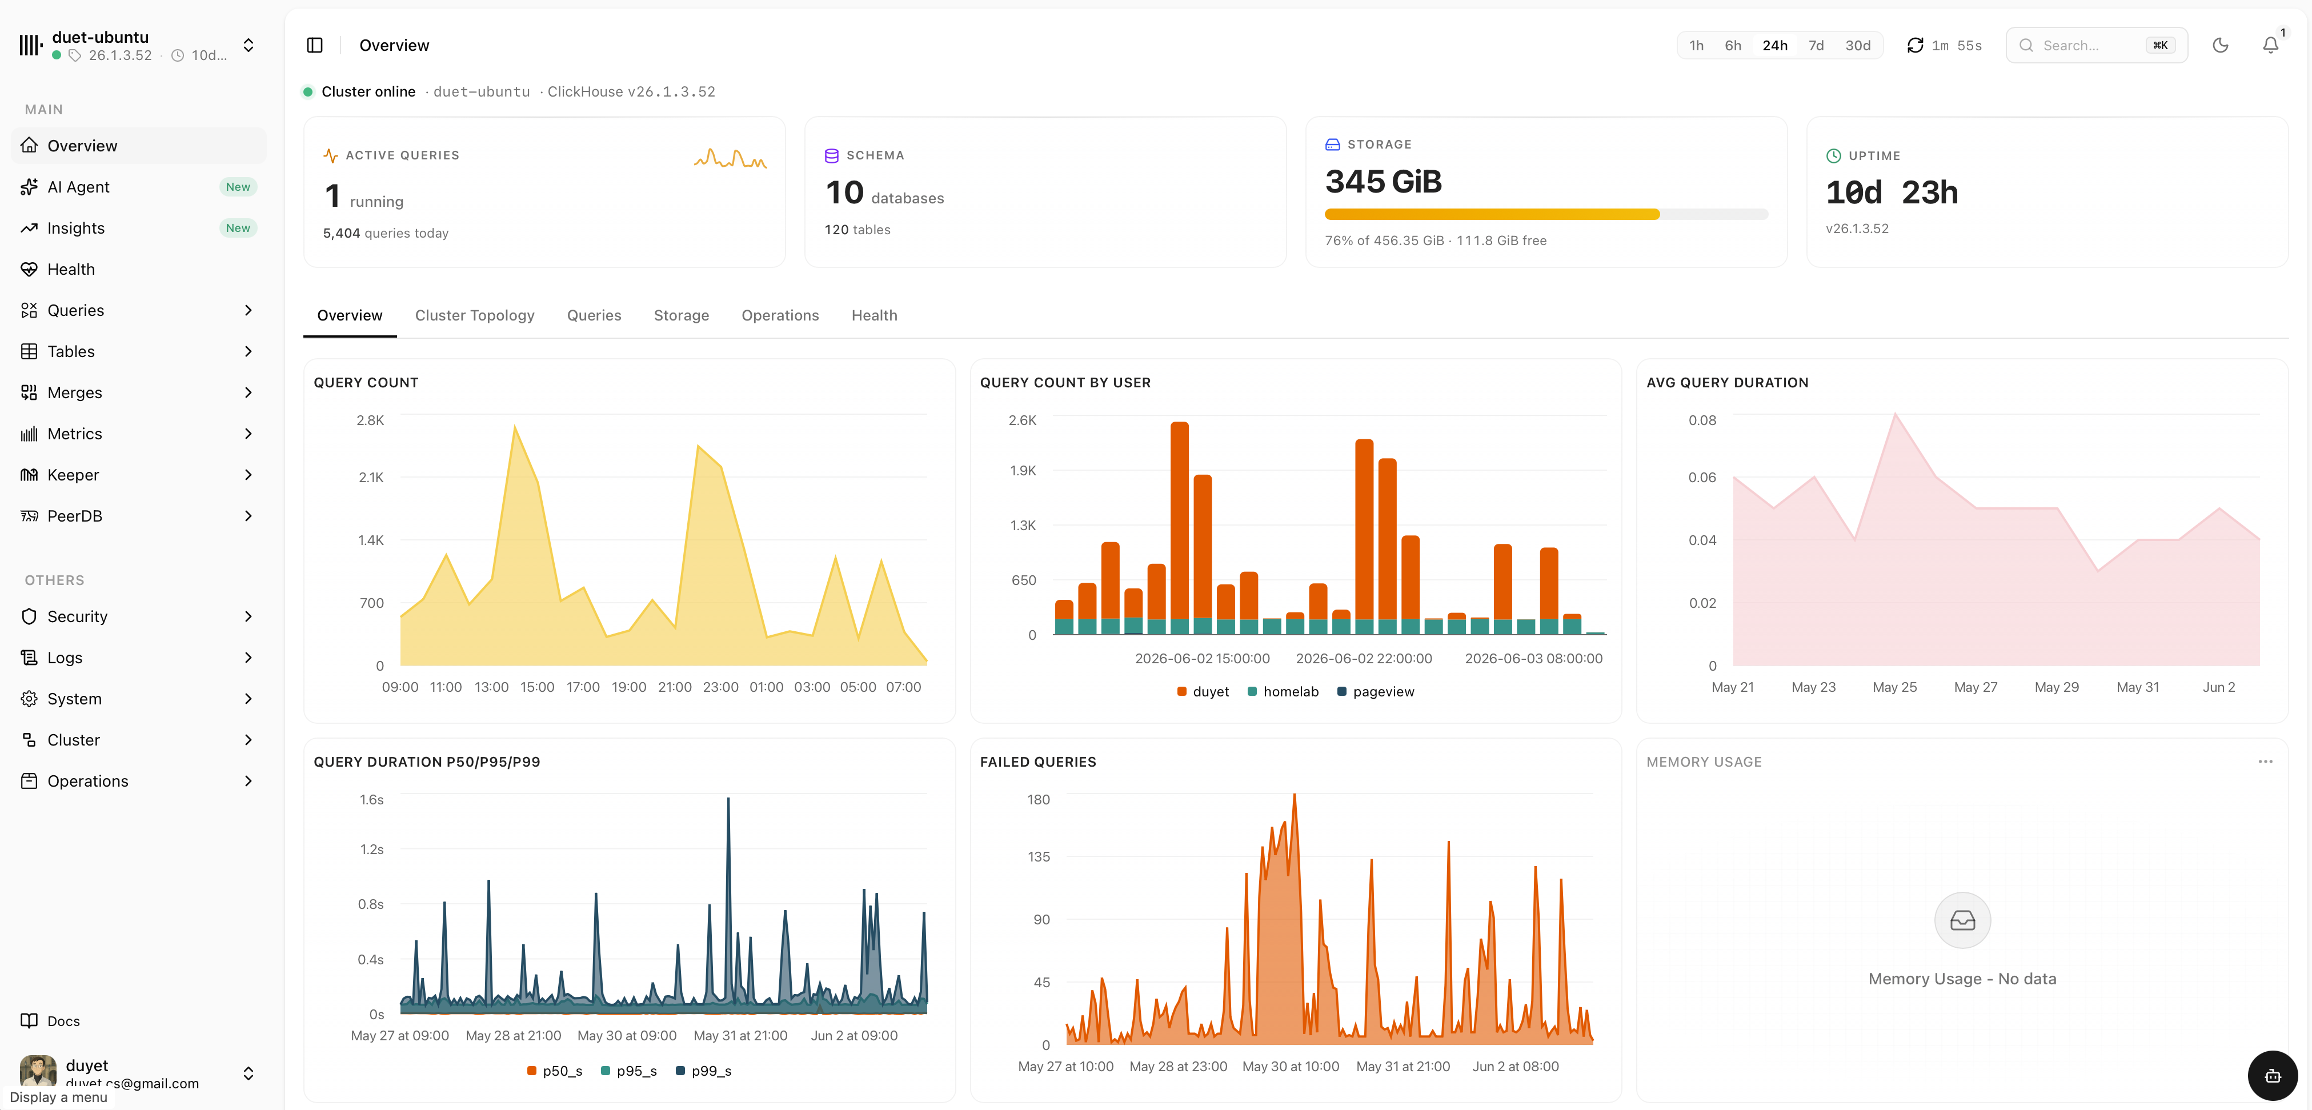Click the Tables grid icon
The height and width of the screenshot is (1110, 2312).
coord(30,352)
